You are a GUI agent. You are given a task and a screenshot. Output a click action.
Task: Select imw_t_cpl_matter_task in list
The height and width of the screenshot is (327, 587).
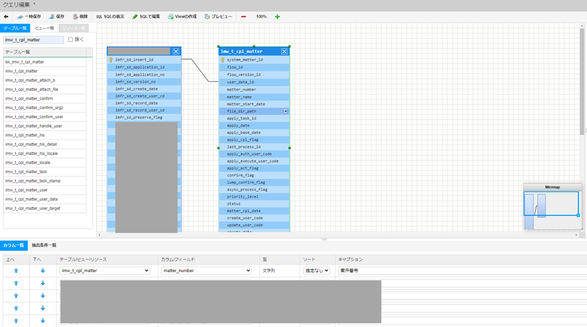[x=45, y=172]
